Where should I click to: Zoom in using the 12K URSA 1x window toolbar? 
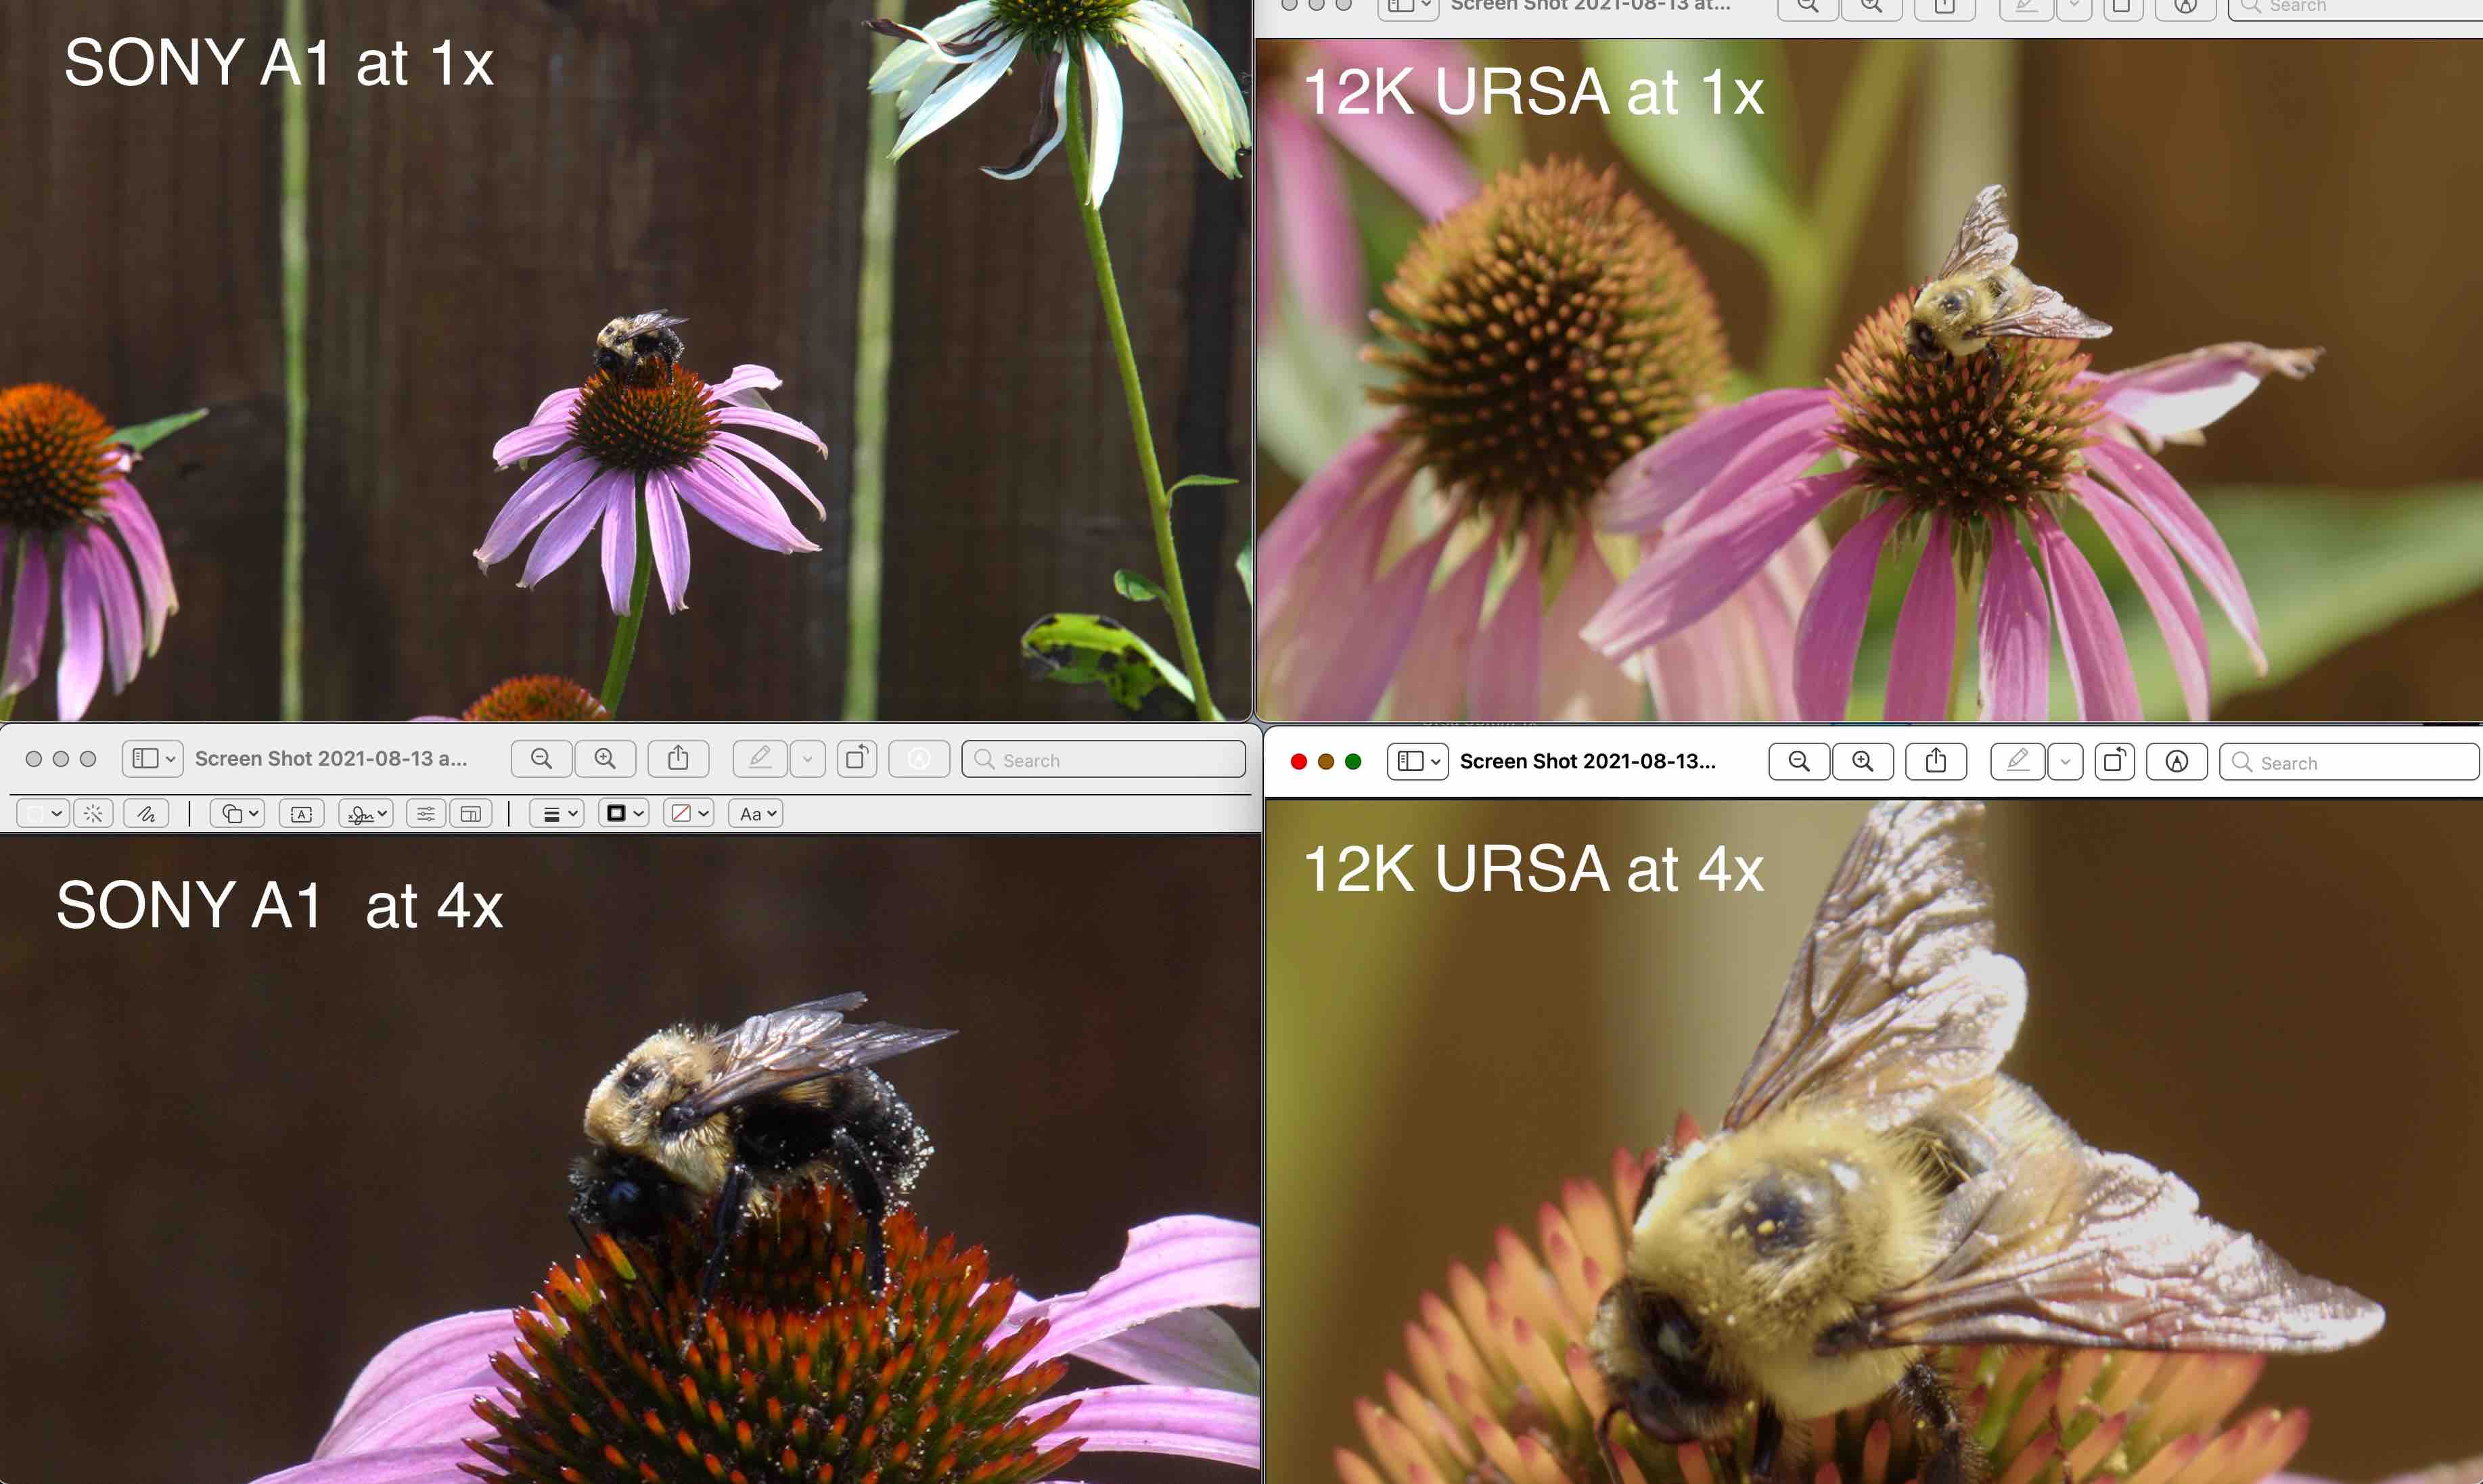pyautogui.click(x=1871, y=7)
